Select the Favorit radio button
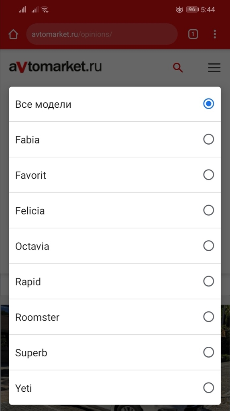 pos(208,175)
